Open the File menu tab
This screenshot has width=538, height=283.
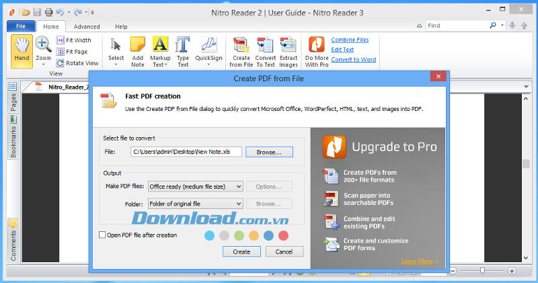coord(21,26)
